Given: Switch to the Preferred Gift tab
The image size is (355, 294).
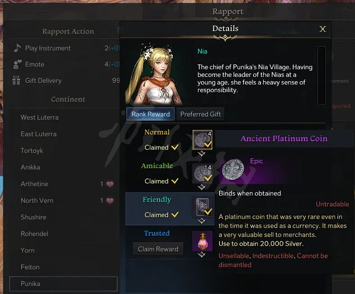Looking at the screenshot, I should (200, 114).
